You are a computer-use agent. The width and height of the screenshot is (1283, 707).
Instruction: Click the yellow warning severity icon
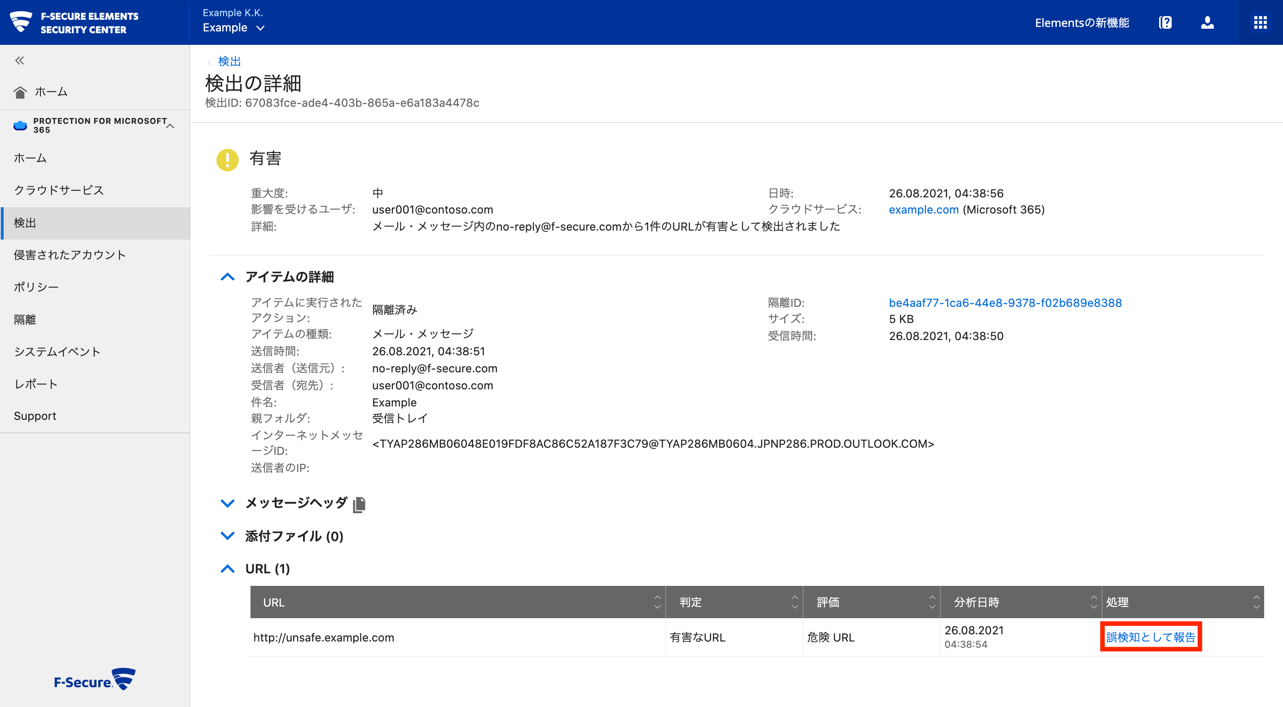click(x=227, y=159)
